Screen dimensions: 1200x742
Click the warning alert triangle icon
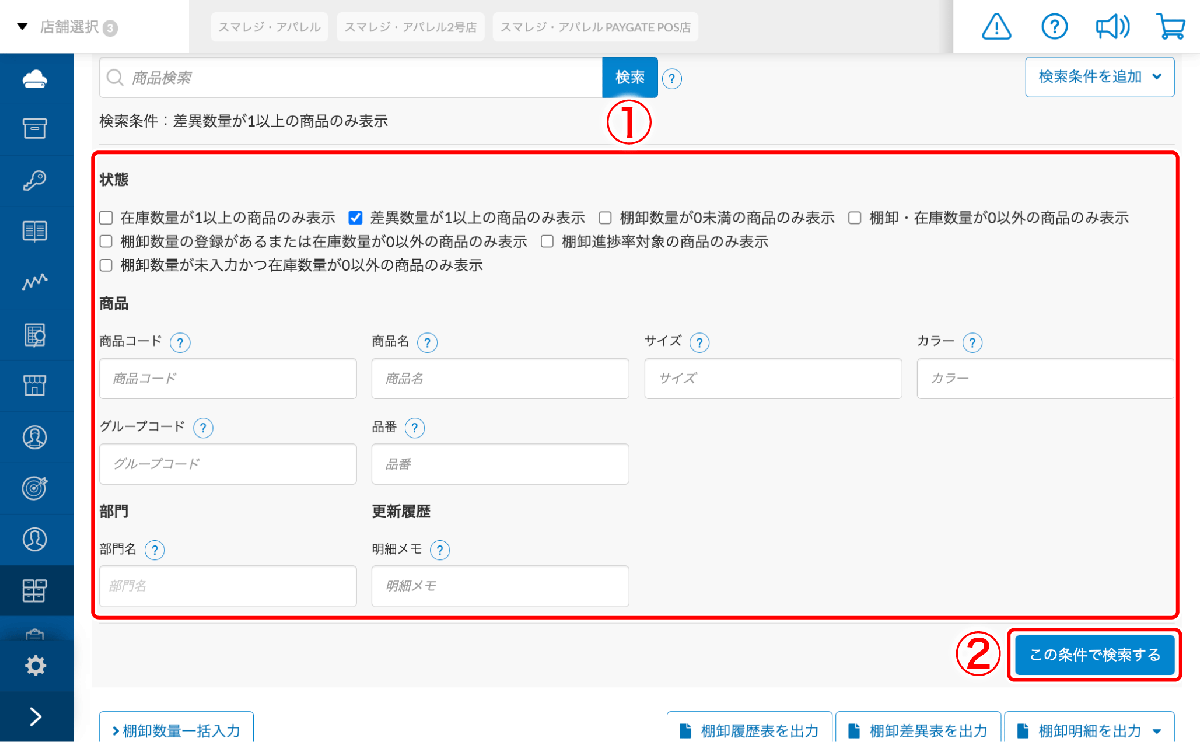coord(996,27)
